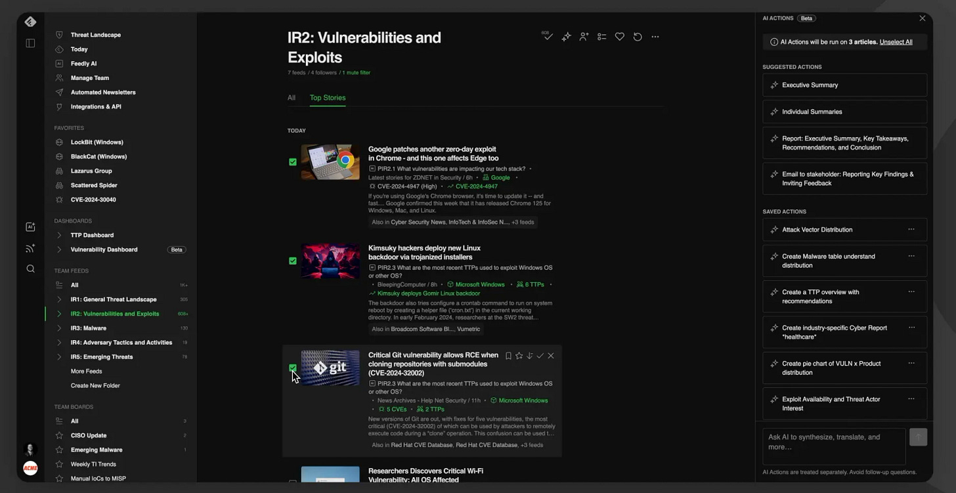
Task: Click the ACME organization badge
Action: click(30, 468)
